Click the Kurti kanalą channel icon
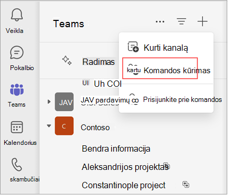 click(x=133, y=47)
